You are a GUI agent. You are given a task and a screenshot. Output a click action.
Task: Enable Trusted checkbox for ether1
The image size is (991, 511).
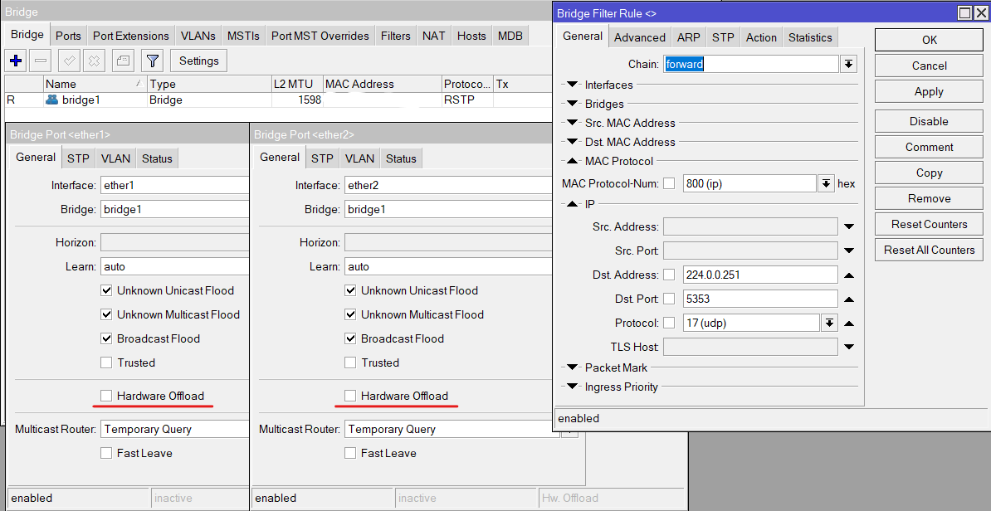tap(106, 363)
